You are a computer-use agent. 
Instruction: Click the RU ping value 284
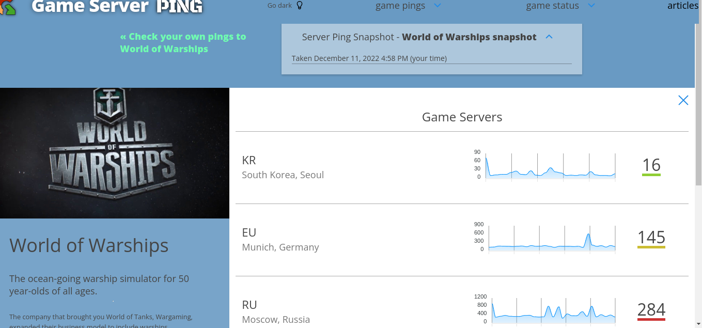point(651,309)
